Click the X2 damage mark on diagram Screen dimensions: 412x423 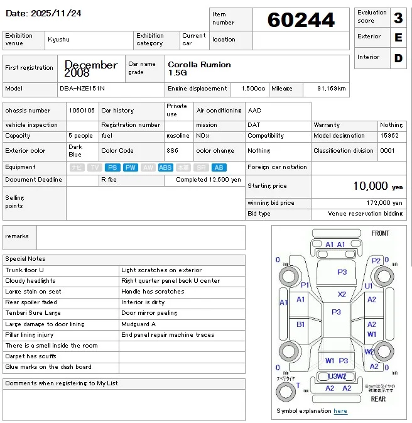(342, 294)
